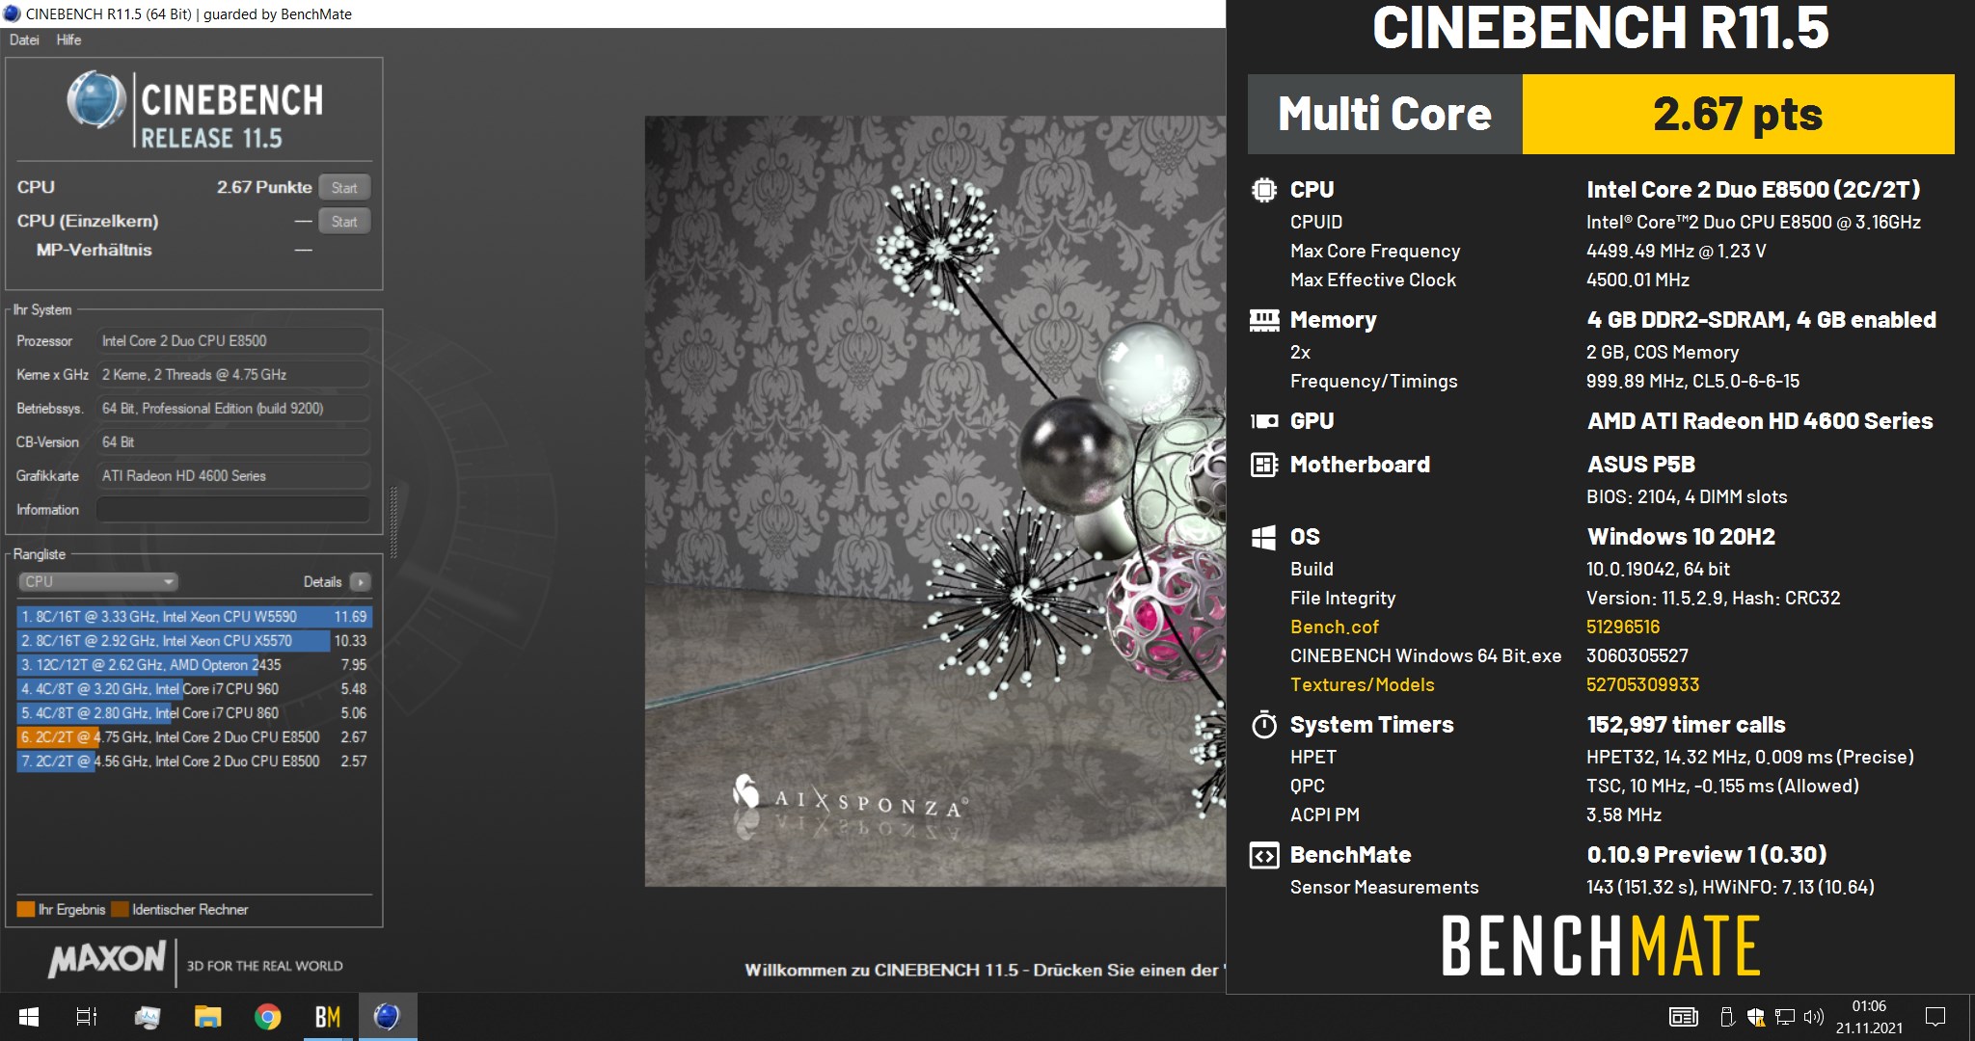Click the Memory module icon in BenchMate

(1264, 320)
